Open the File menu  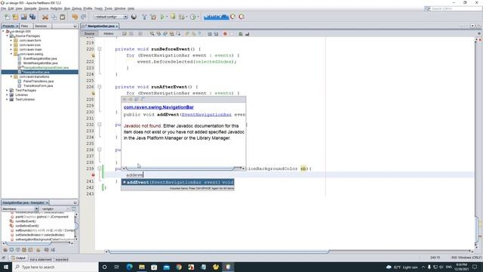(x=3, y=8)
